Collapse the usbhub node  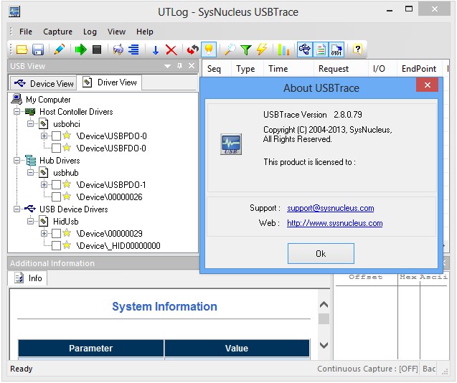pyautogui.click(x=30, y=173)
